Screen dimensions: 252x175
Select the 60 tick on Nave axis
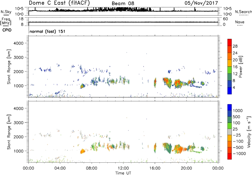(225, 19)
